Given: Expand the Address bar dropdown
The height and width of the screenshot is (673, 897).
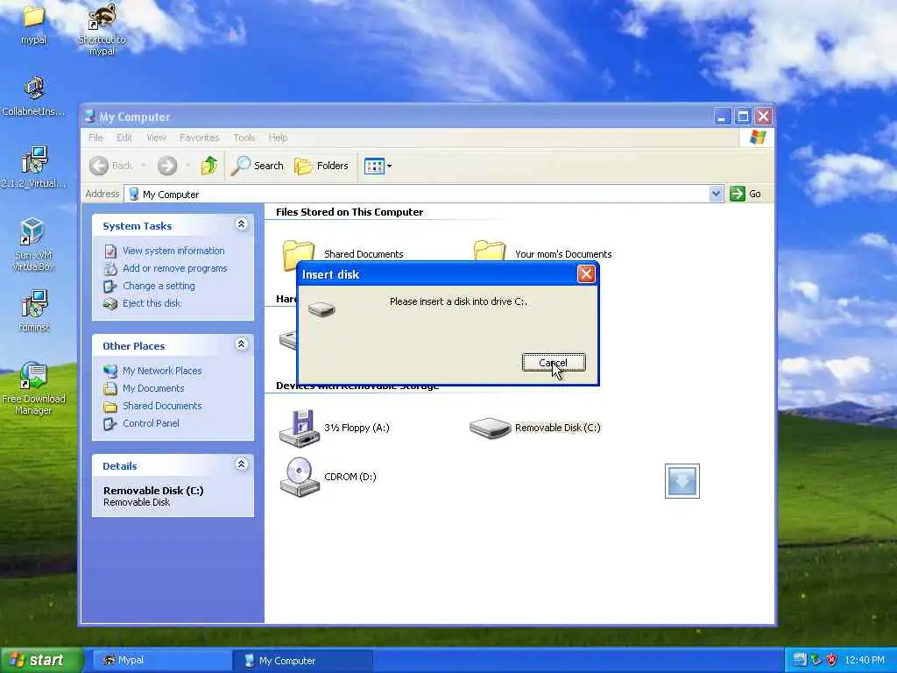Looking at the screenshot, I should (716, 194).
